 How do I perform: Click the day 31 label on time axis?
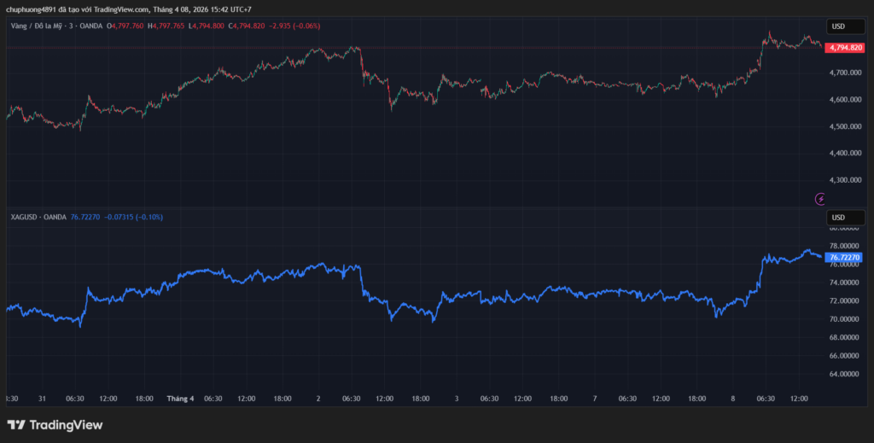40,398
